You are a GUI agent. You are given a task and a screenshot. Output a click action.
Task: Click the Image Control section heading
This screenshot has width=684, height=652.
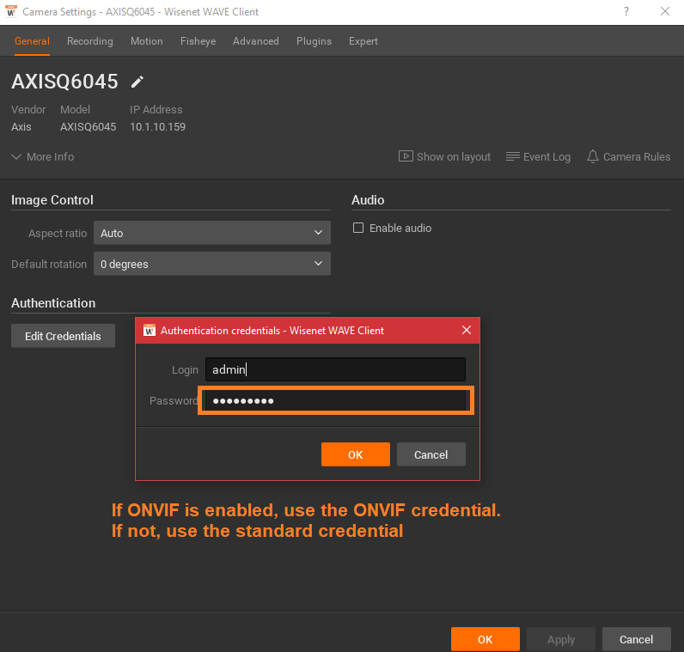point(52,200)
